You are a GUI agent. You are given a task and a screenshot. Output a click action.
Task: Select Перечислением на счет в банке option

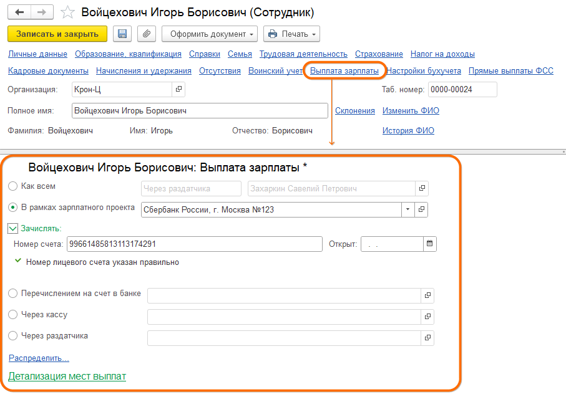(x=13, y=294)
